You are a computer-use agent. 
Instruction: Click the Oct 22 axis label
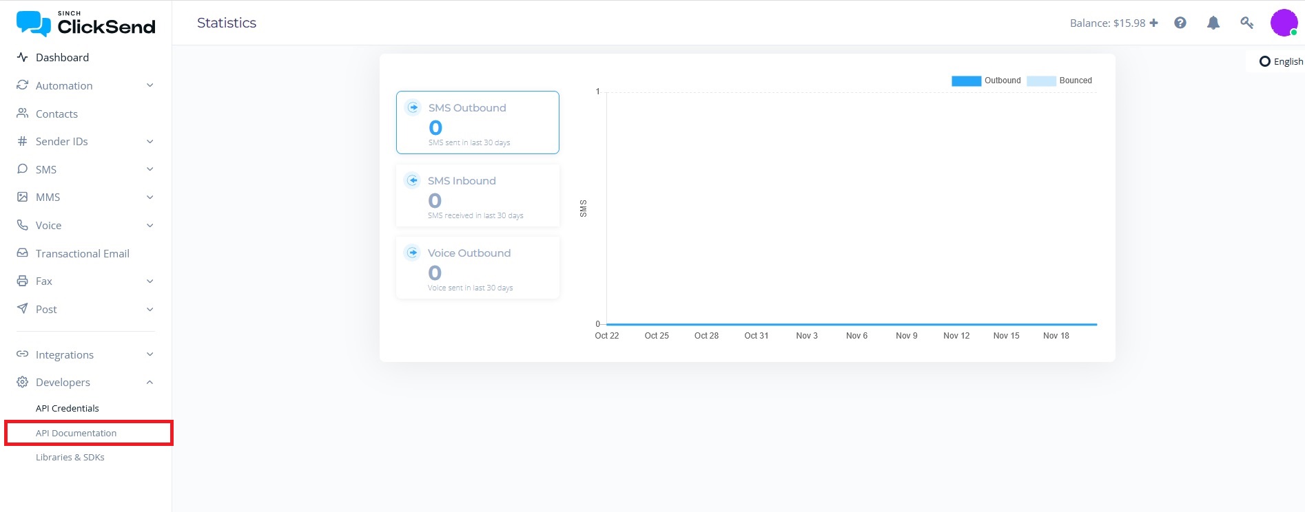coord(607,336)
